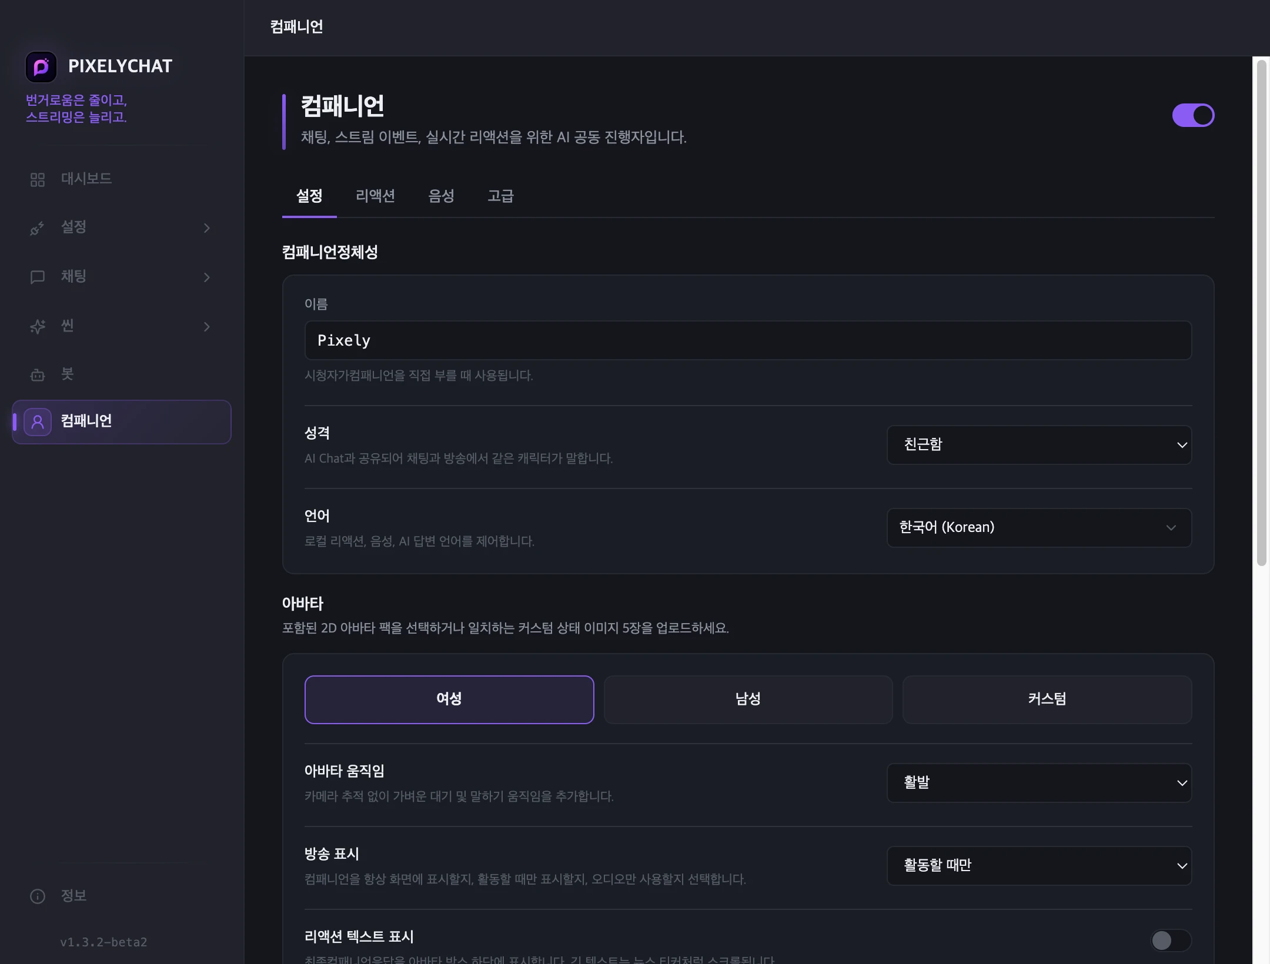This screenshot has height=964, width=1270.
Task: Expand the sidebar 씬 submenu chevron
Action: coord(207,326)
